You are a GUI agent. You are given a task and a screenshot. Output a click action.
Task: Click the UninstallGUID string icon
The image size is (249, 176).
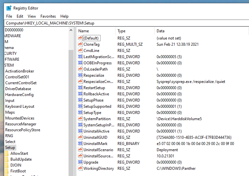(80, 137)
